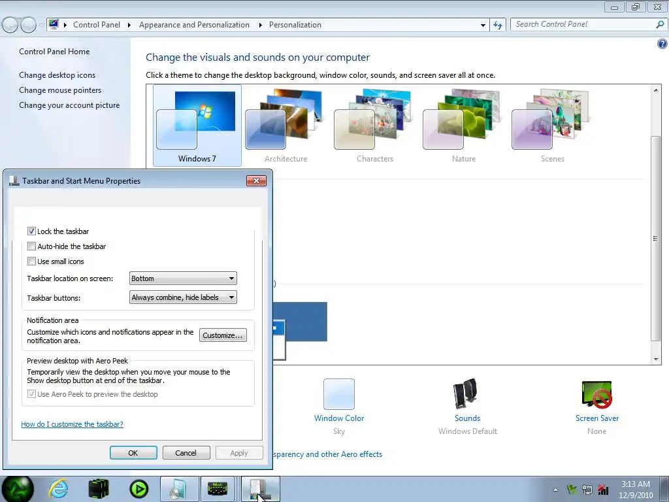Click the refresh button beside address bar
Screen dimensions: 669x502
497,25
